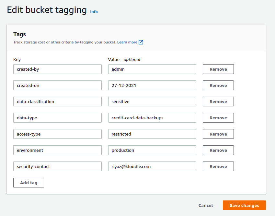The width and height of the screenshot is (275, 216).
Task: Click the Add tag button
Action: point(29,183)
